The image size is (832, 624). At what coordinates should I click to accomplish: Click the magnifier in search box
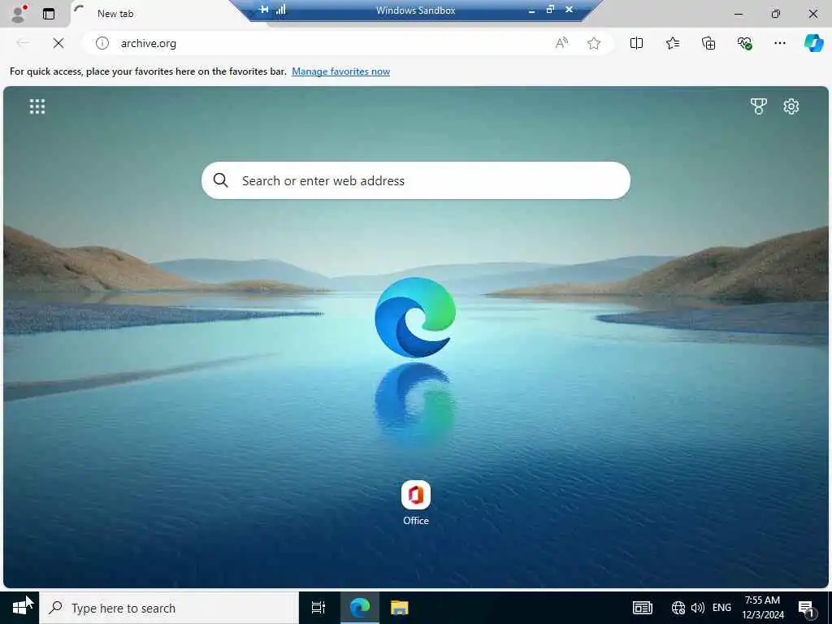[x=221, y=180]
